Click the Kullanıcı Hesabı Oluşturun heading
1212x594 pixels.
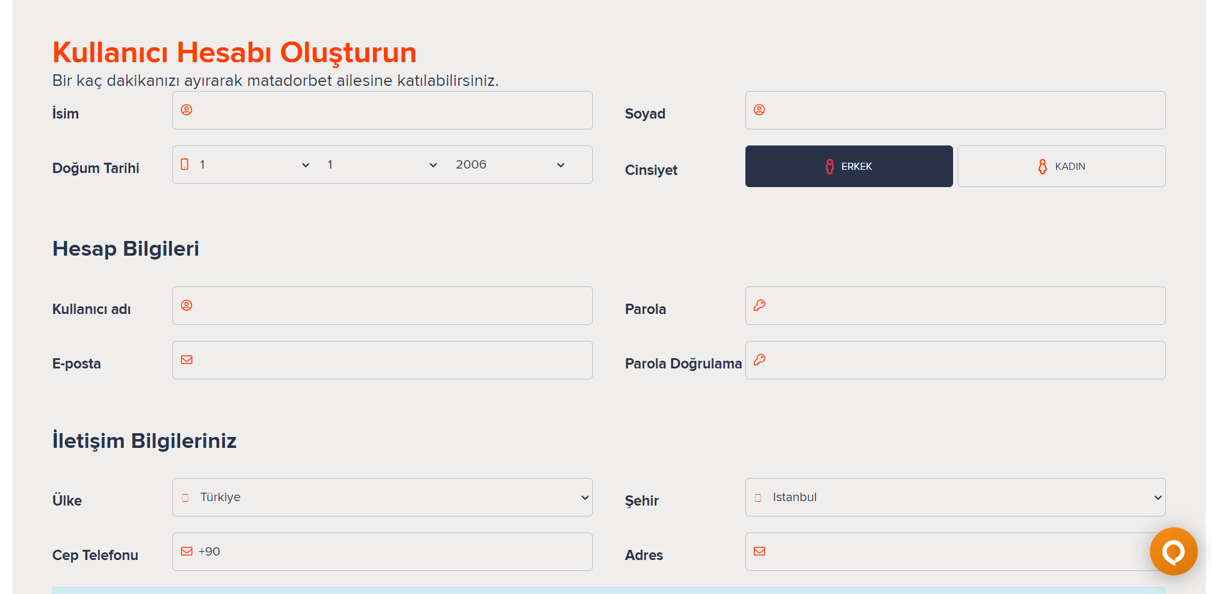pos(235,53)
